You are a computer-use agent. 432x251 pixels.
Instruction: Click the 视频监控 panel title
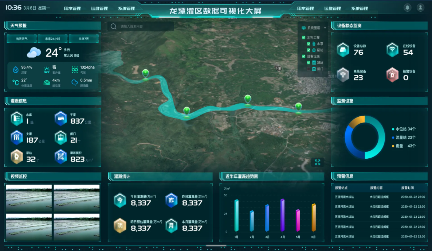pos(19,177)
